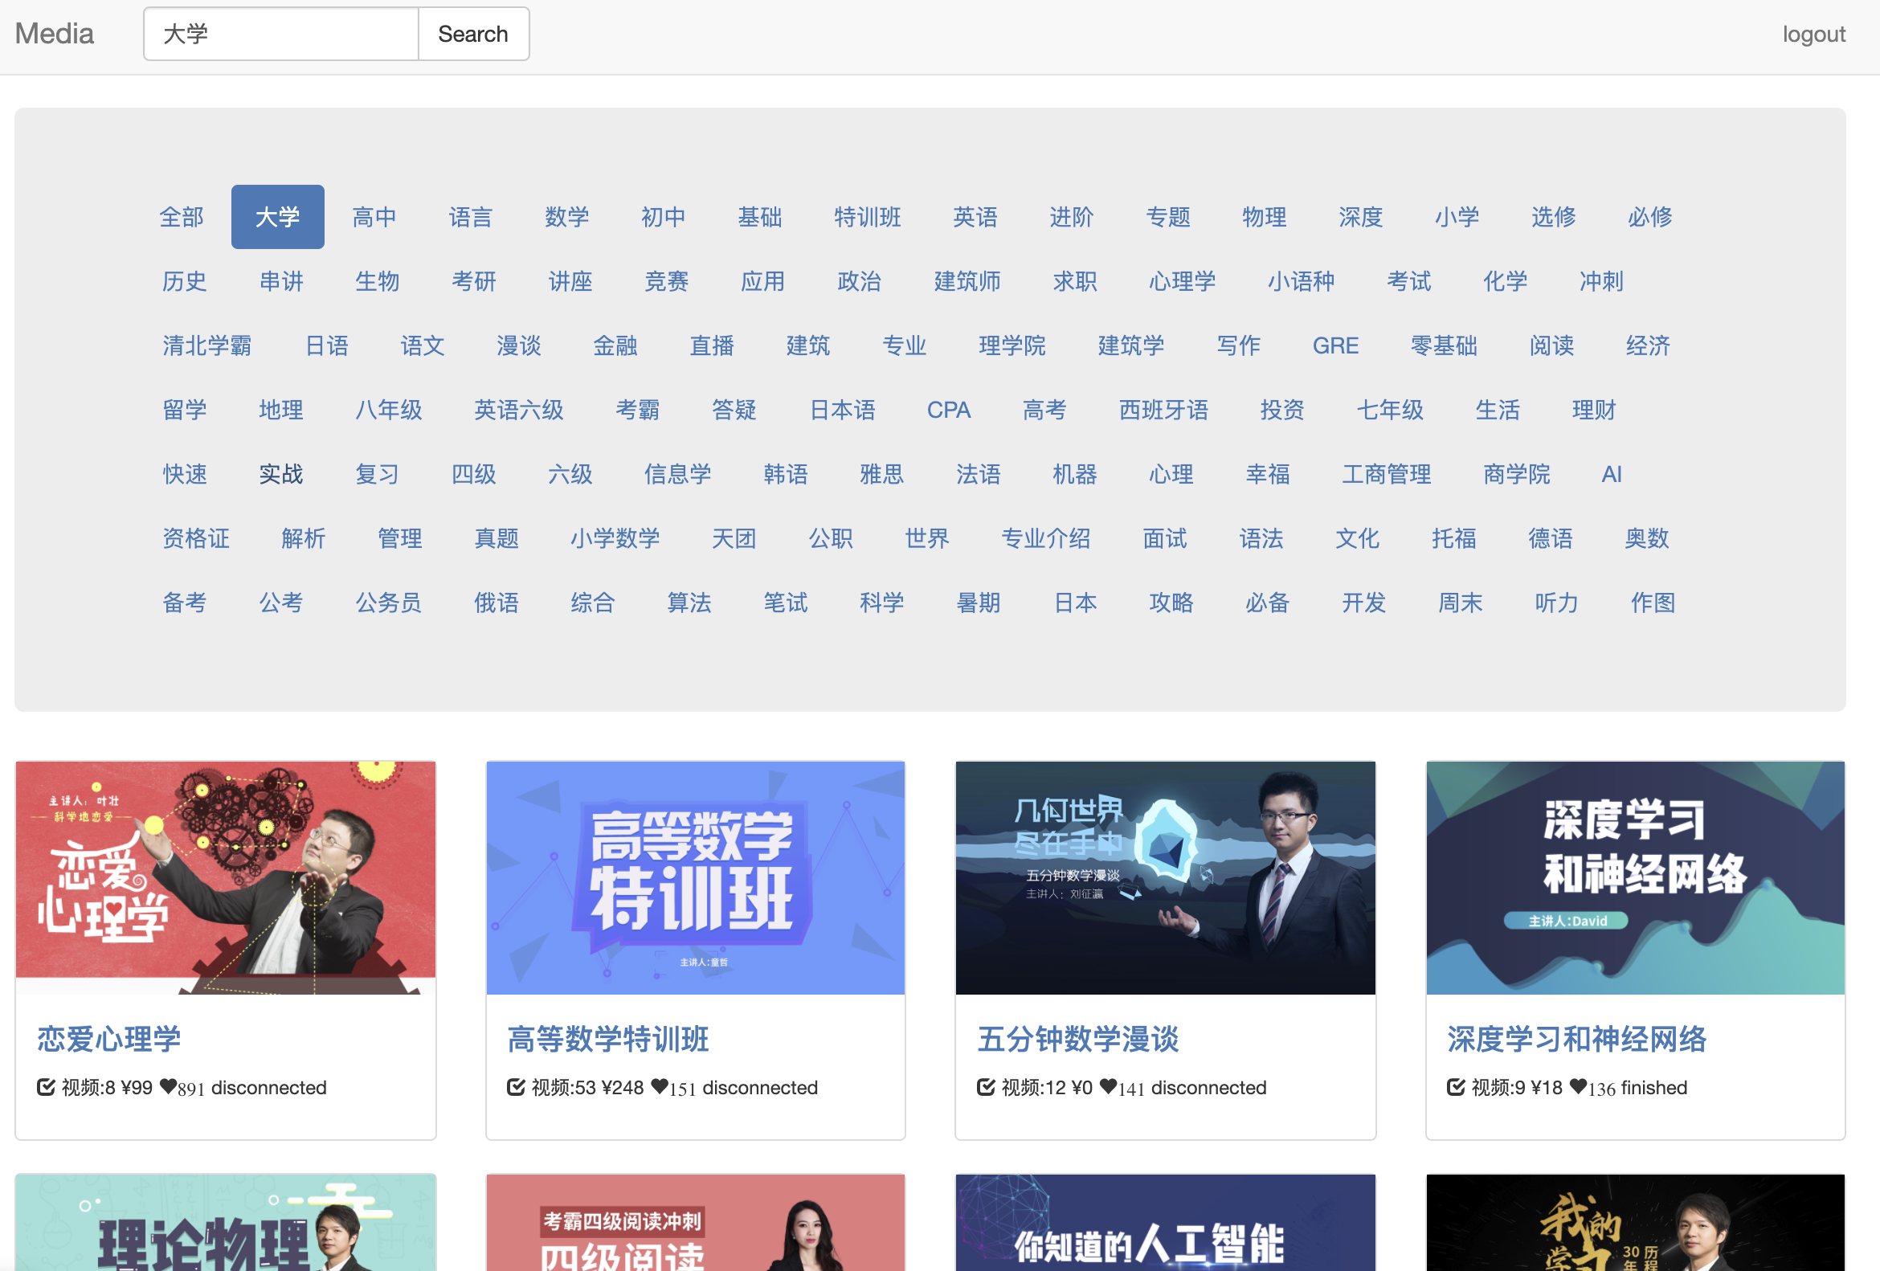The image size is (1880, 1271).
Task: Click the heart icon on 深度学习和神经网络 card
Action: tap(1578, 1086)
